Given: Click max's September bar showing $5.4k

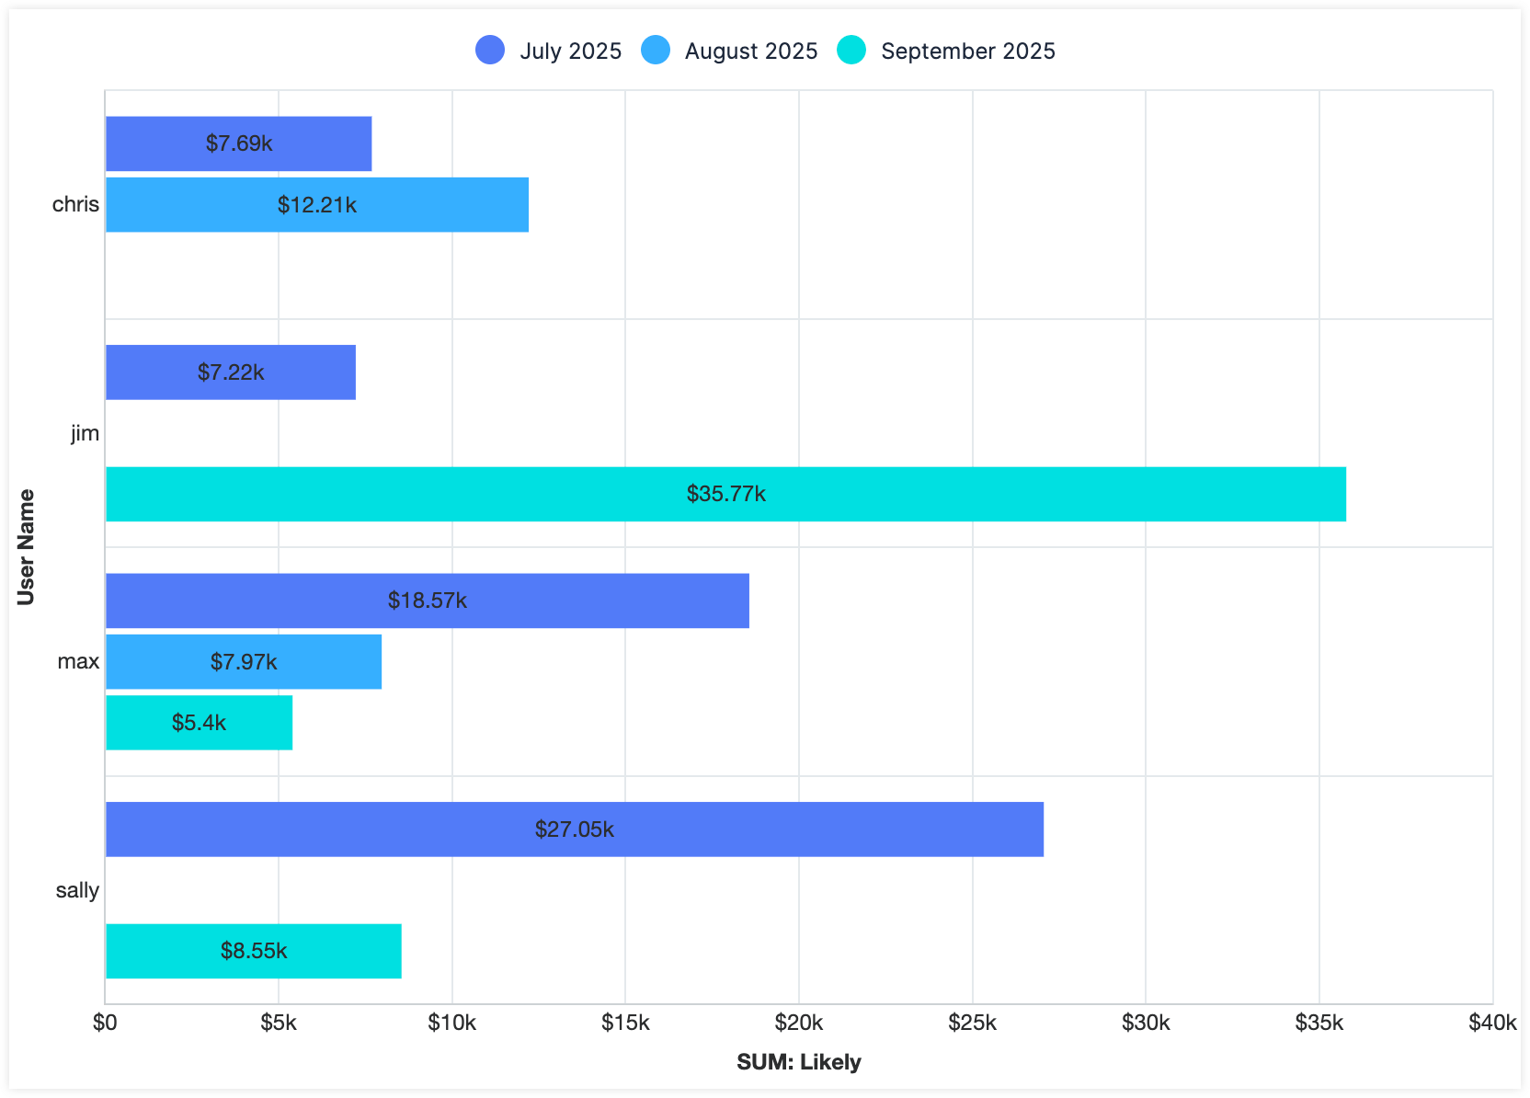Looking at the screenshot, I should (200, 723).
